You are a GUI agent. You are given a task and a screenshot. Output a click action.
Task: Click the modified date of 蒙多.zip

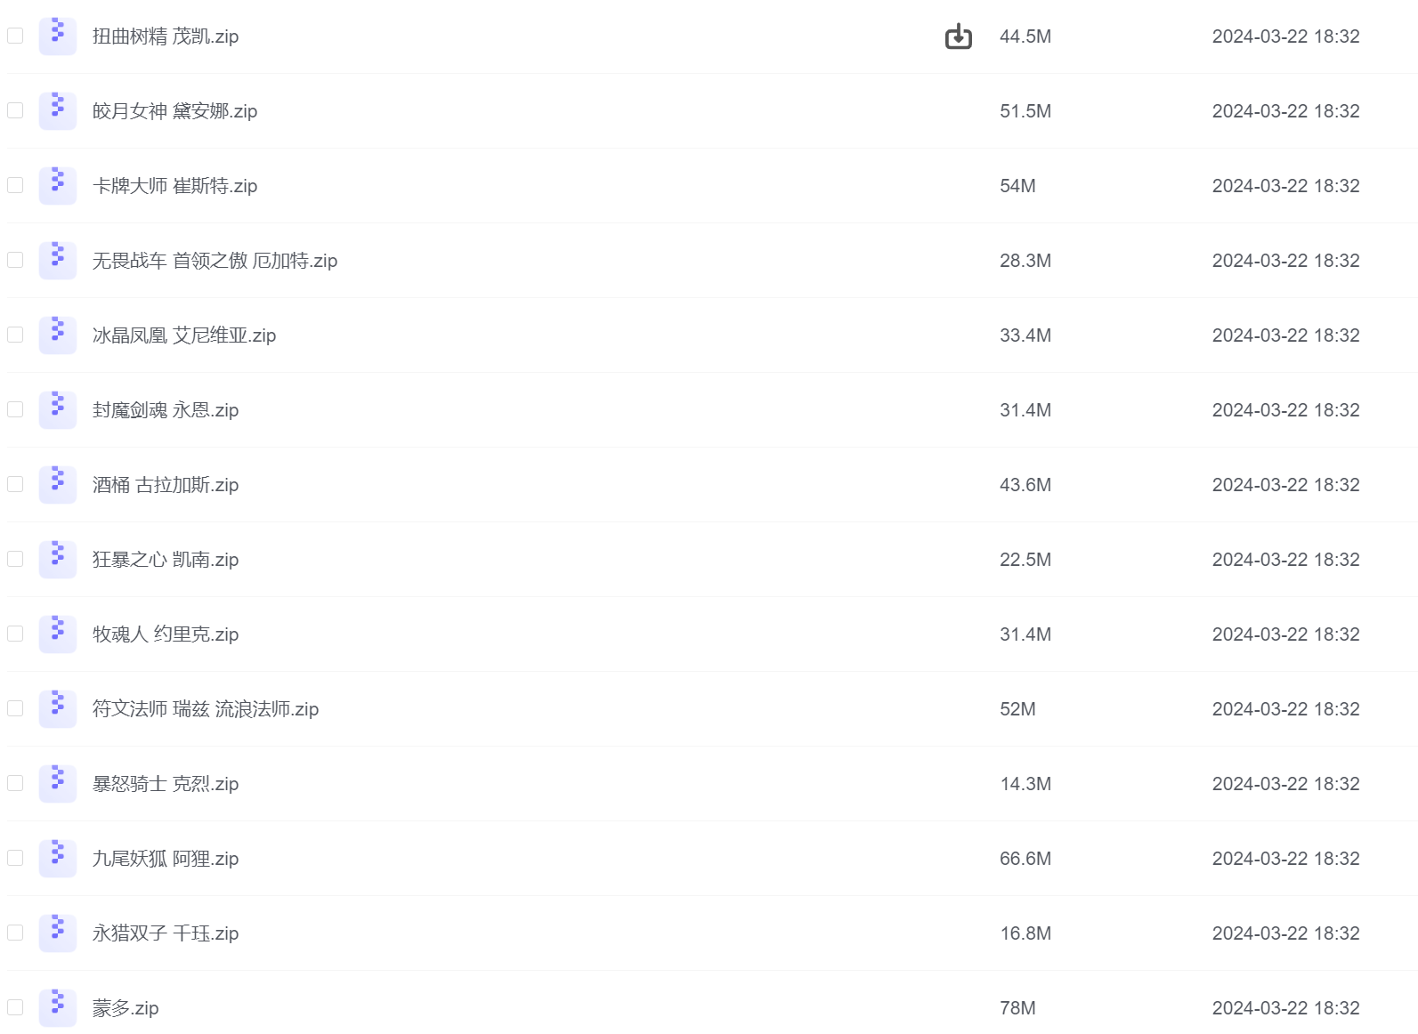point(1285,1008)
